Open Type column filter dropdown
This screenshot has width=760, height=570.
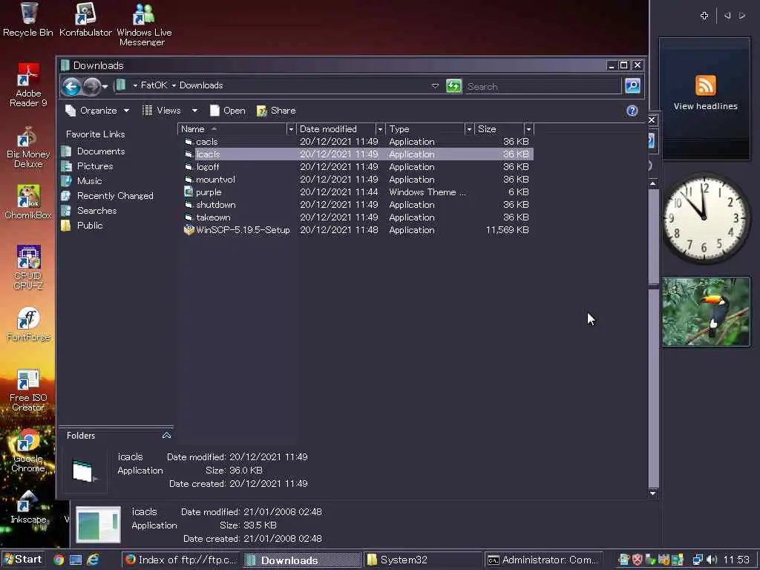point(469,129)
